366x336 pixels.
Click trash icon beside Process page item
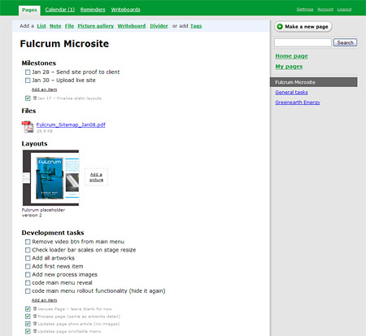point(35,316)
